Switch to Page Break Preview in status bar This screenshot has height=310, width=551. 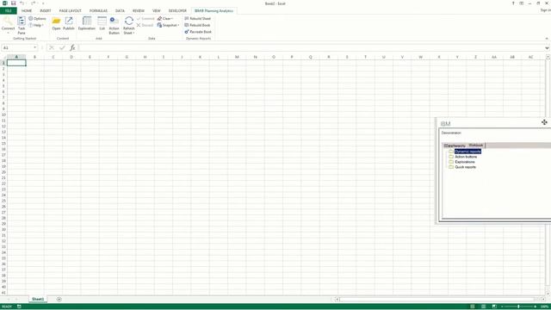click(x=494, y=307)
